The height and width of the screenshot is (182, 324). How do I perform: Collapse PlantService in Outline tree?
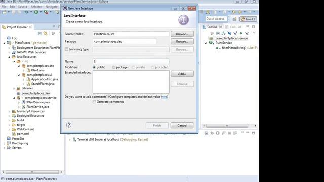click(x=206, y=43)
